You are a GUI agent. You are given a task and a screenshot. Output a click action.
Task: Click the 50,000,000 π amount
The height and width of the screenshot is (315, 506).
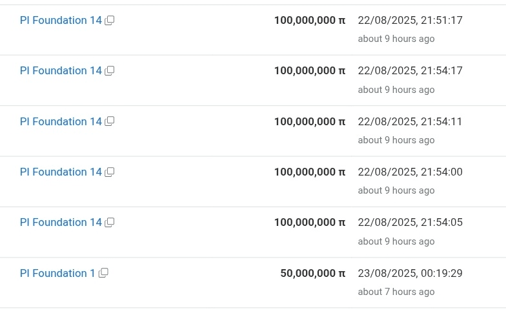(x=312, y=274)
